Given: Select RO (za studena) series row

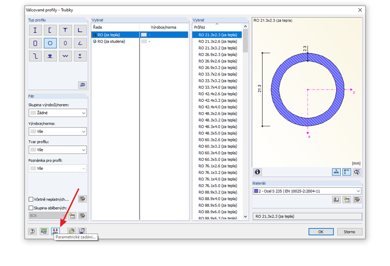Looking at the screenshot, I should (x=140, y=41).
